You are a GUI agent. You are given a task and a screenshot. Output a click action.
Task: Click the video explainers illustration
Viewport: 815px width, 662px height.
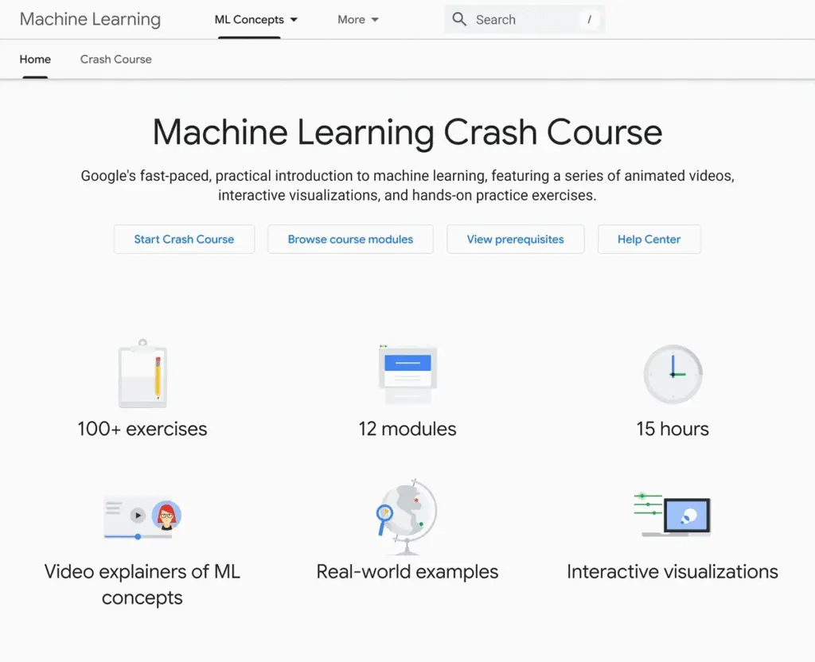[x=142, y=517]
